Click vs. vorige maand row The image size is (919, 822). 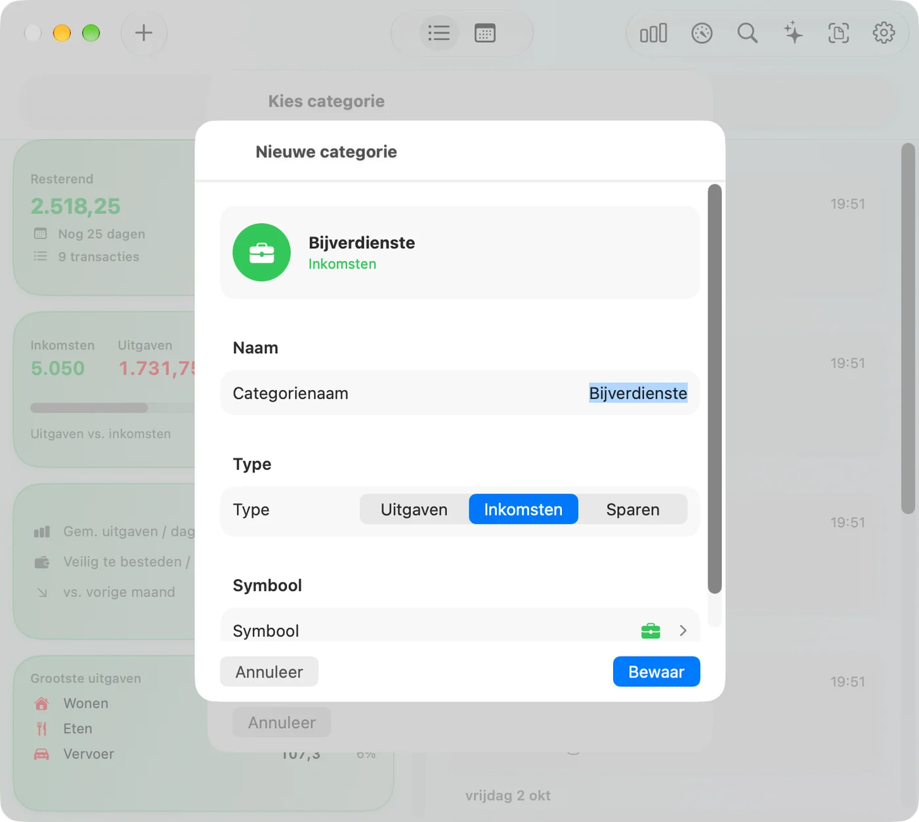[105, 592]
